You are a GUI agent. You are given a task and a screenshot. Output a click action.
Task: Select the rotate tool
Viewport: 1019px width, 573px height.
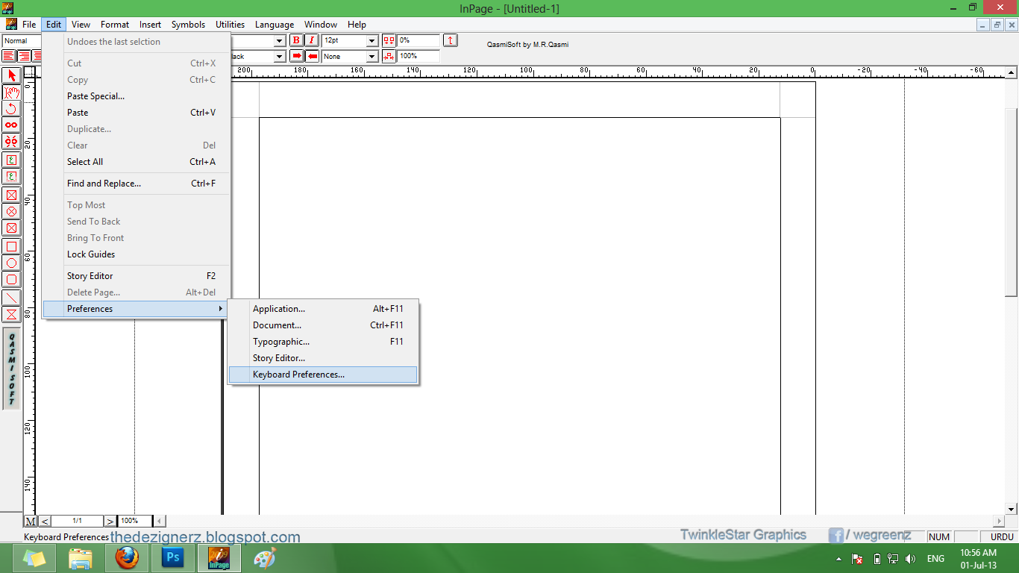pyautogui.click(x=11, y=108)
